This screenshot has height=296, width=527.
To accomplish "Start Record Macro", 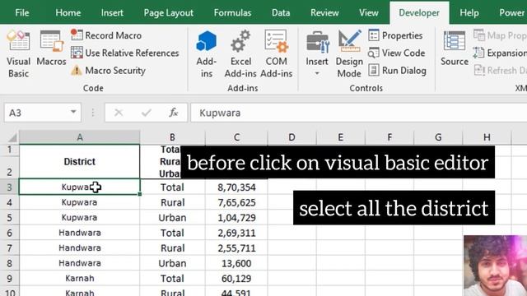I will [106, 35].
